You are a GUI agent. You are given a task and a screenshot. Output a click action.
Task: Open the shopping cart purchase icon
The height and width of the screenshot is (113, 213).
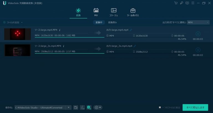(176, 3)
